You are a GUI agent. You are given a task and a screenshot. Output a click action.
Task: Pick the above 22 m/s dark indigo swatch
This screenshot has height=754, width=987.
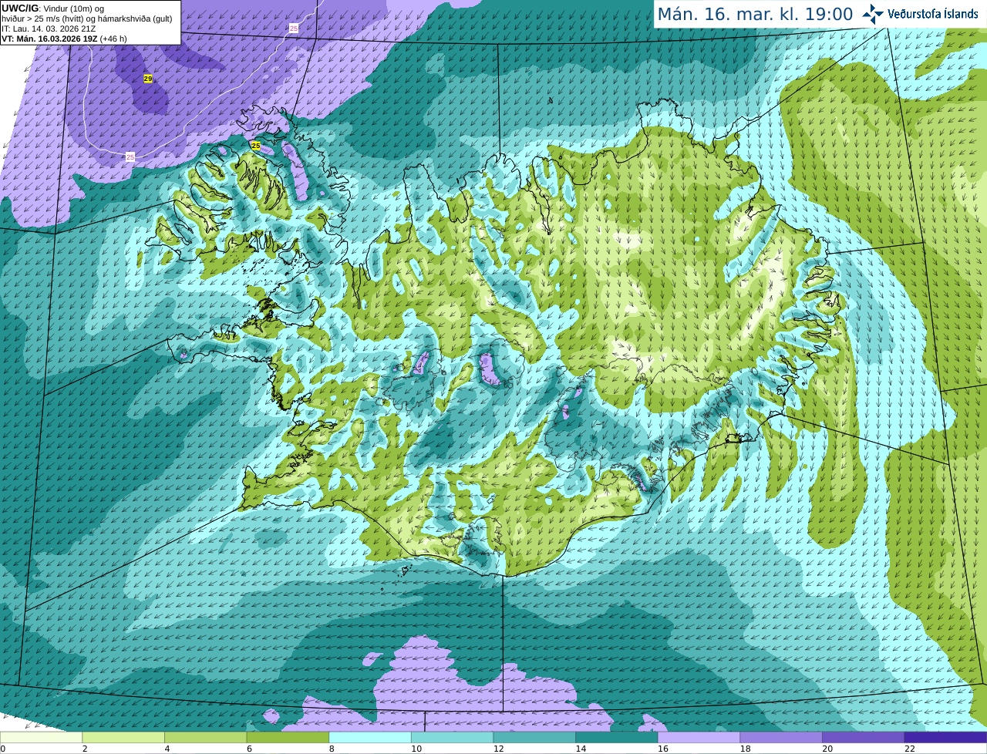click(x=945, y=737)
